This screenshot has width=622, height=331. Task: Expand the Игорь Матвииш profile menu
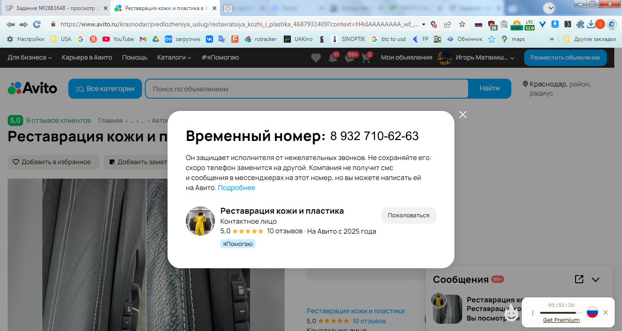(476, 58)
